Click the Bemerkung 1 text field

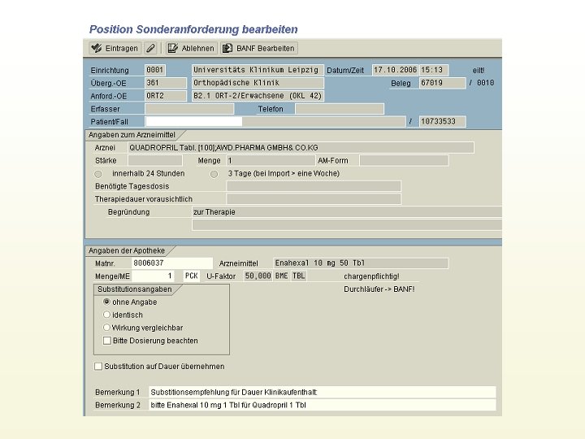click(323, 392)
